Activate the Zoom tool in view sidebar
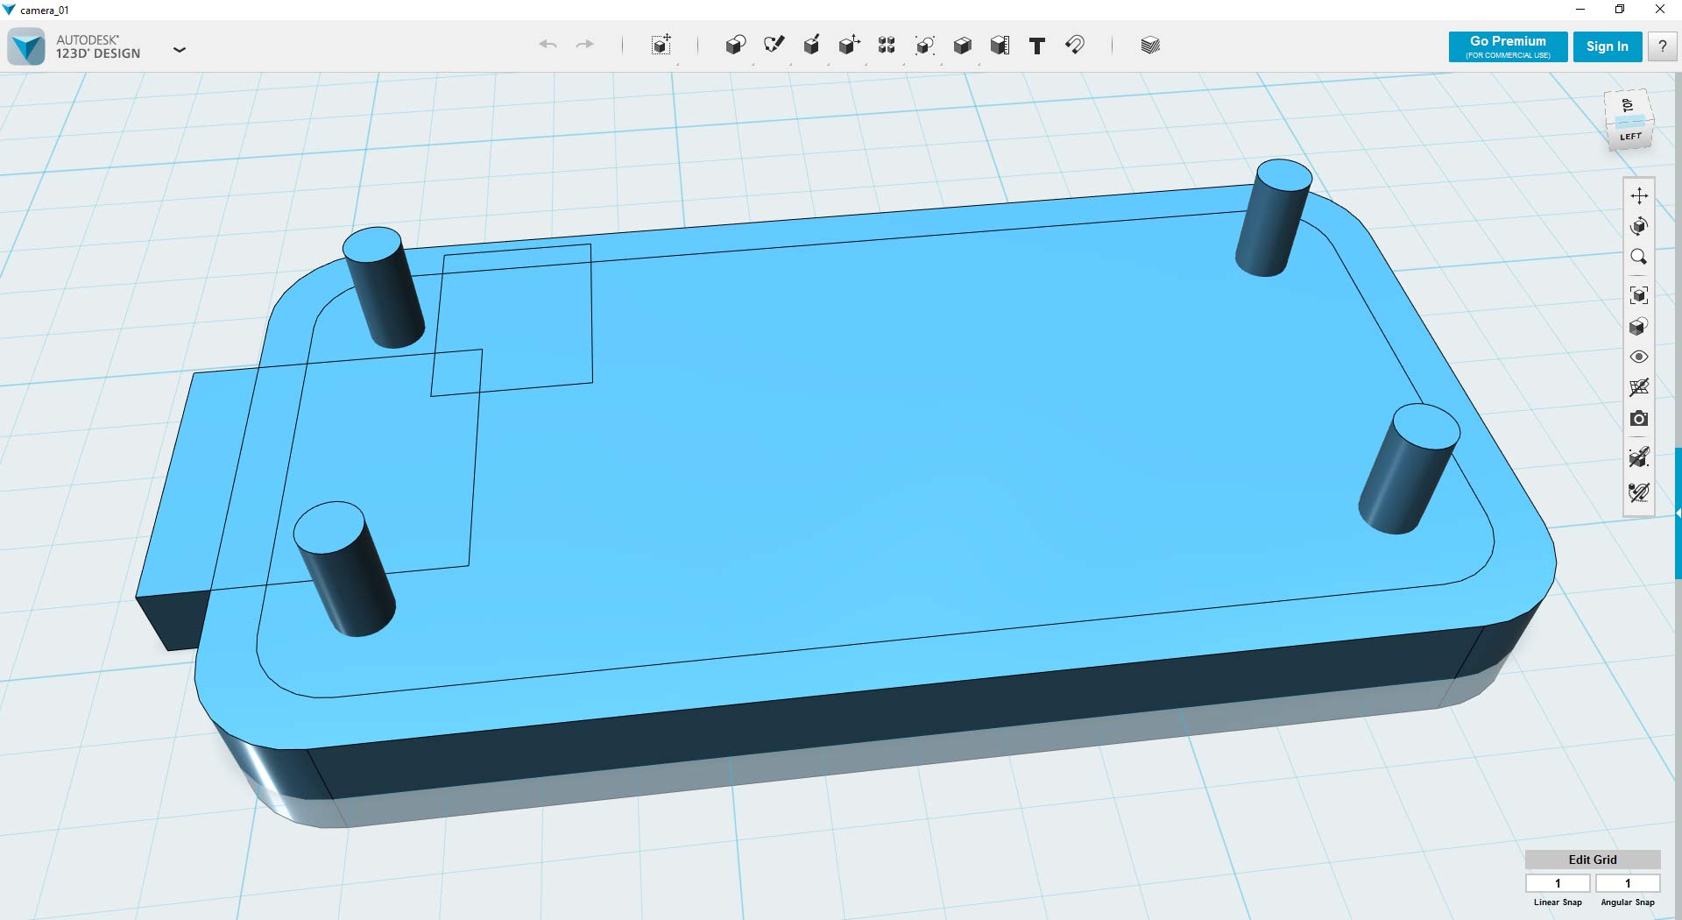 (1640, 257)
